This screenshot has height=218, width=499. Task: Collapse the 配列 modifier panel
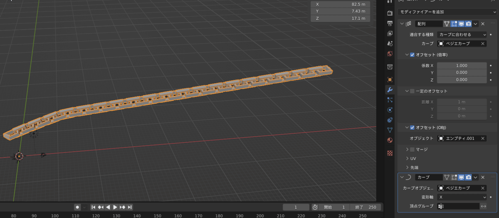point(402,24)
